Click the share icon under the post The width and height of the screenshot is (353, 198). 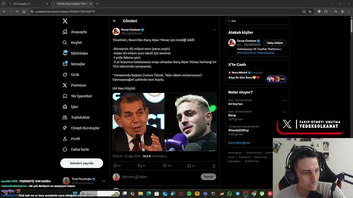point(214,166)
